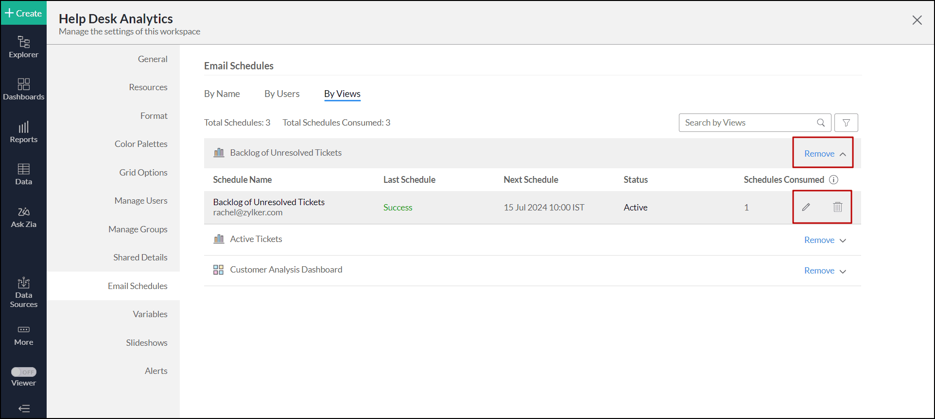Delete schedule using the trash icon
This screenshot has height=419, width=935.
838,207
